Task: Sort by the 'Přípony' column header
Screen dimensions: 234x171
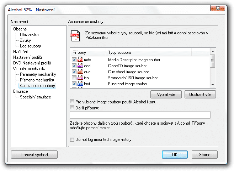Action: (x=88, y=52)
